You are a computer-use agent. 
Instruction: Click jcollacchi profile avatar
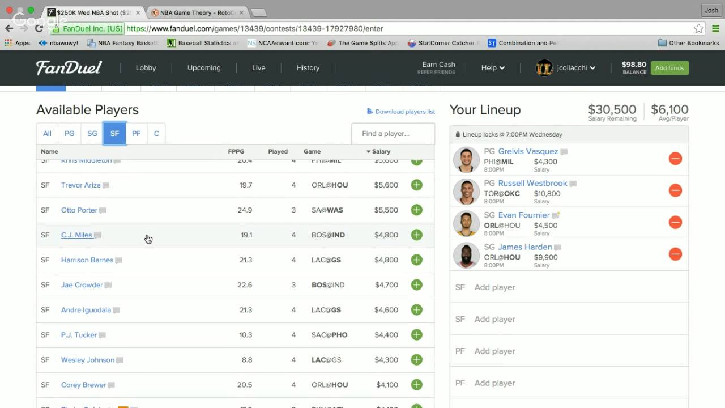[x=544, y=67]
